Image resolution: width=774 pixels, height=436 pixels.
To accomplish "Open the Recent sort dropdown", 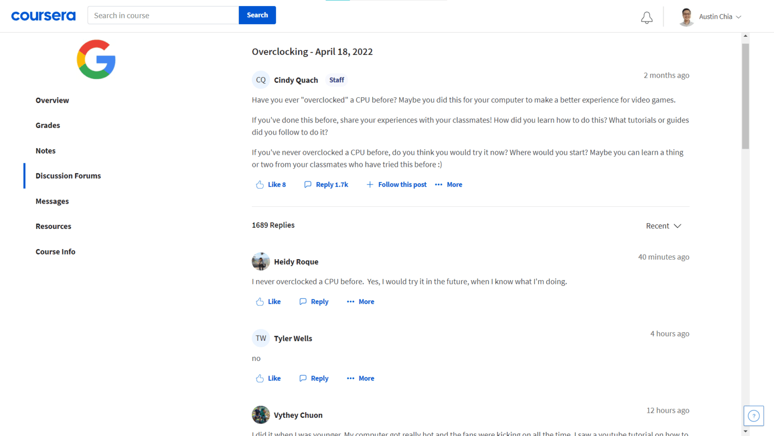I will coord(663,226).
